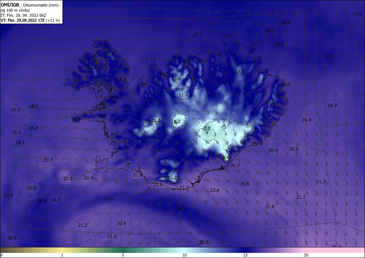This screenshot has width=365, height=258.
Task: Click the 15.3 value on the peninsula
Action: coord(102,116)
